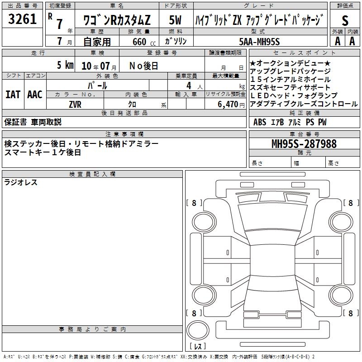Select the アップグレードパッケージ sales point line
The width and height of the screenshot is (362, 362).
tap(290, 71)
